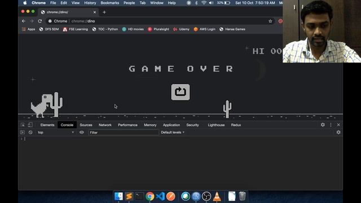Open the Bluetooth menu bar icon
Image resolution: width=361 pixels, height=203 pixels.
pyautogui.click(x=196, y=3)
